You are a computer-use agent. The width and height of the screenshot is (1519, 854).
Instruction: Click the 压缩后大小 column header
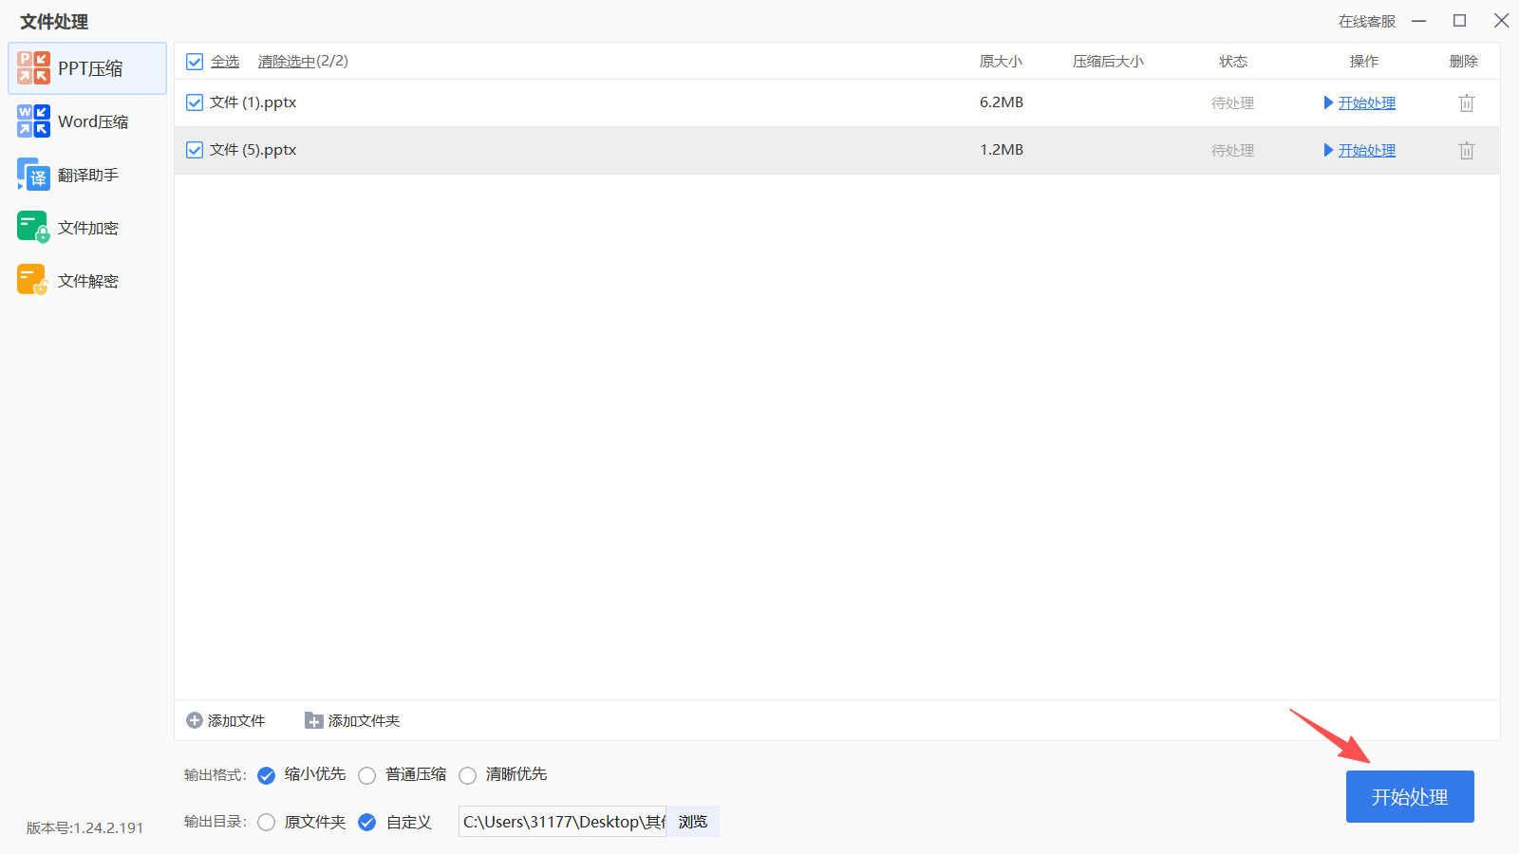click(x=1109, y=62)
